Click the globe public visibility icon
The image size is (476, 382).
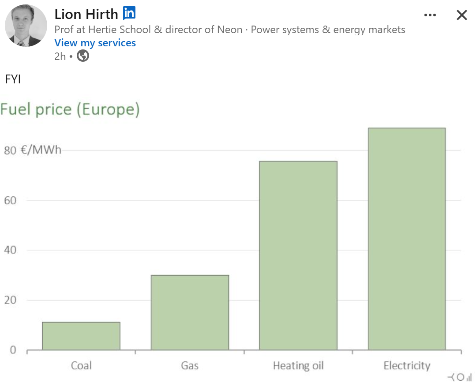82,56
